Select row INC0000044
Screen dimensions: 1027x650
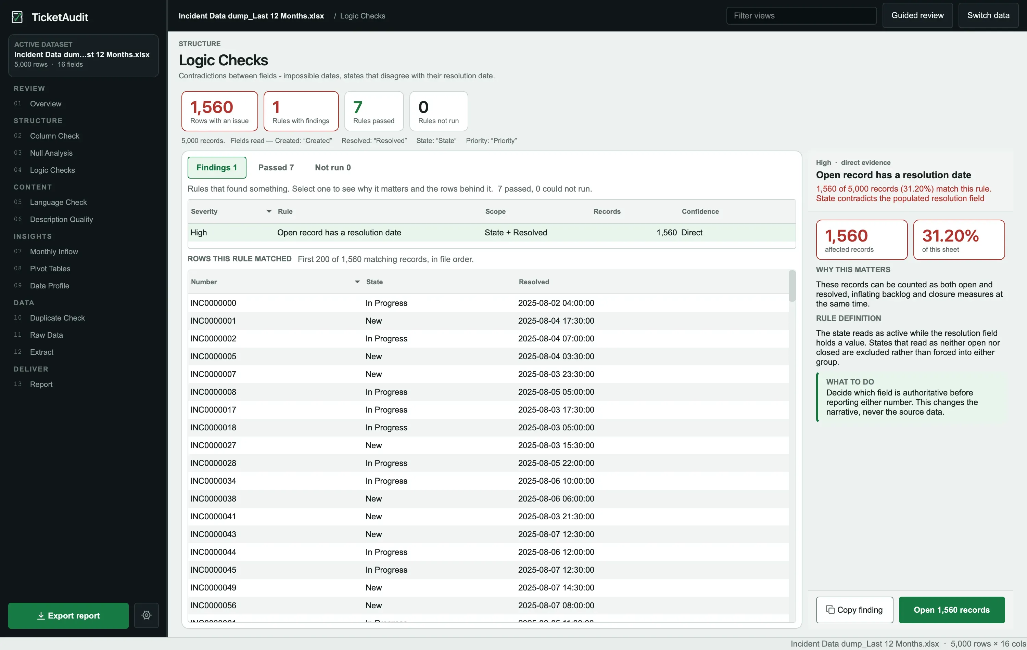488,552
